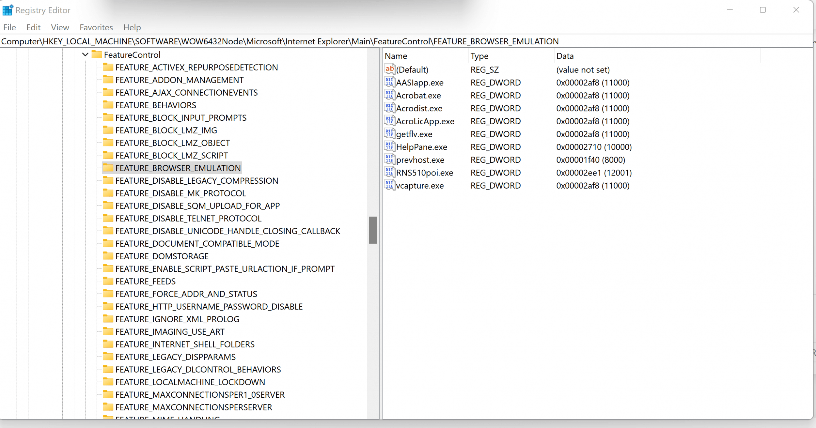
Task: Click the Acrodist.exe DWORD icon
Action: 390,108
